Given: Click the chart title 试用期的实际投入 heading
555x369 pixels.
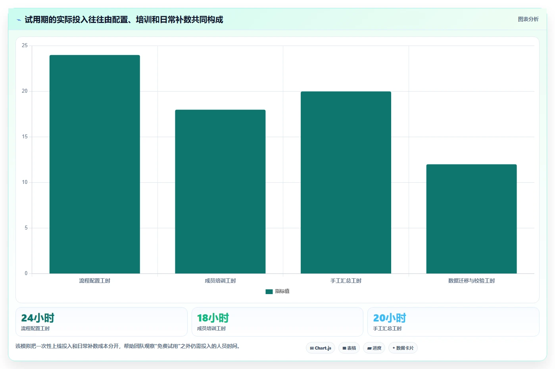Looking at the screenshot, I should 124,19.
